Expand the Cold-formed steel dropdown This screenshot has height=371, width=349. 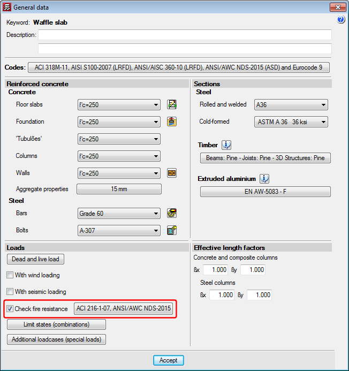tap(324, 122)
